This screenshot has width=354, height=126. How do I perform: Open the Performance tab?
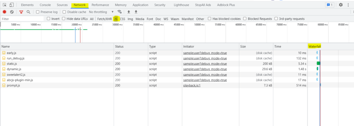click(100, 5)
